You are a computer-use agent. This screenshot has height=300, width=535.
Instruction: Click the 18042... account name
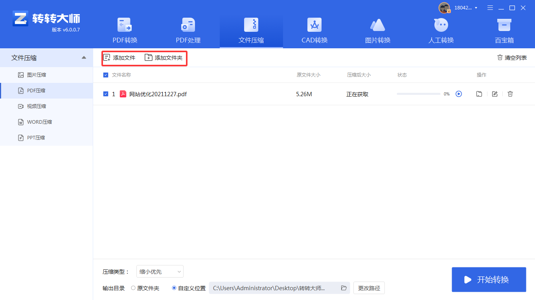[463, 8]
